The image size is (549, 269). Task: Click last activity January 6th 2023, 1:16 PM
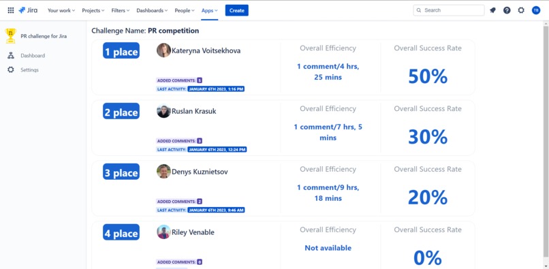(x=216, y=89)
